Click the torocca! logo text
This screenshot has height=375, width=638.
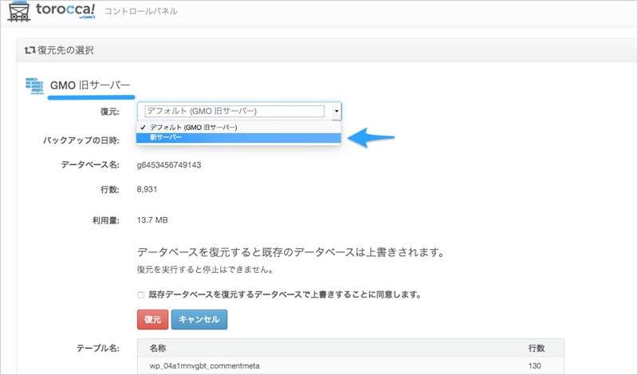pyautogui.click(x=65, y=10)
